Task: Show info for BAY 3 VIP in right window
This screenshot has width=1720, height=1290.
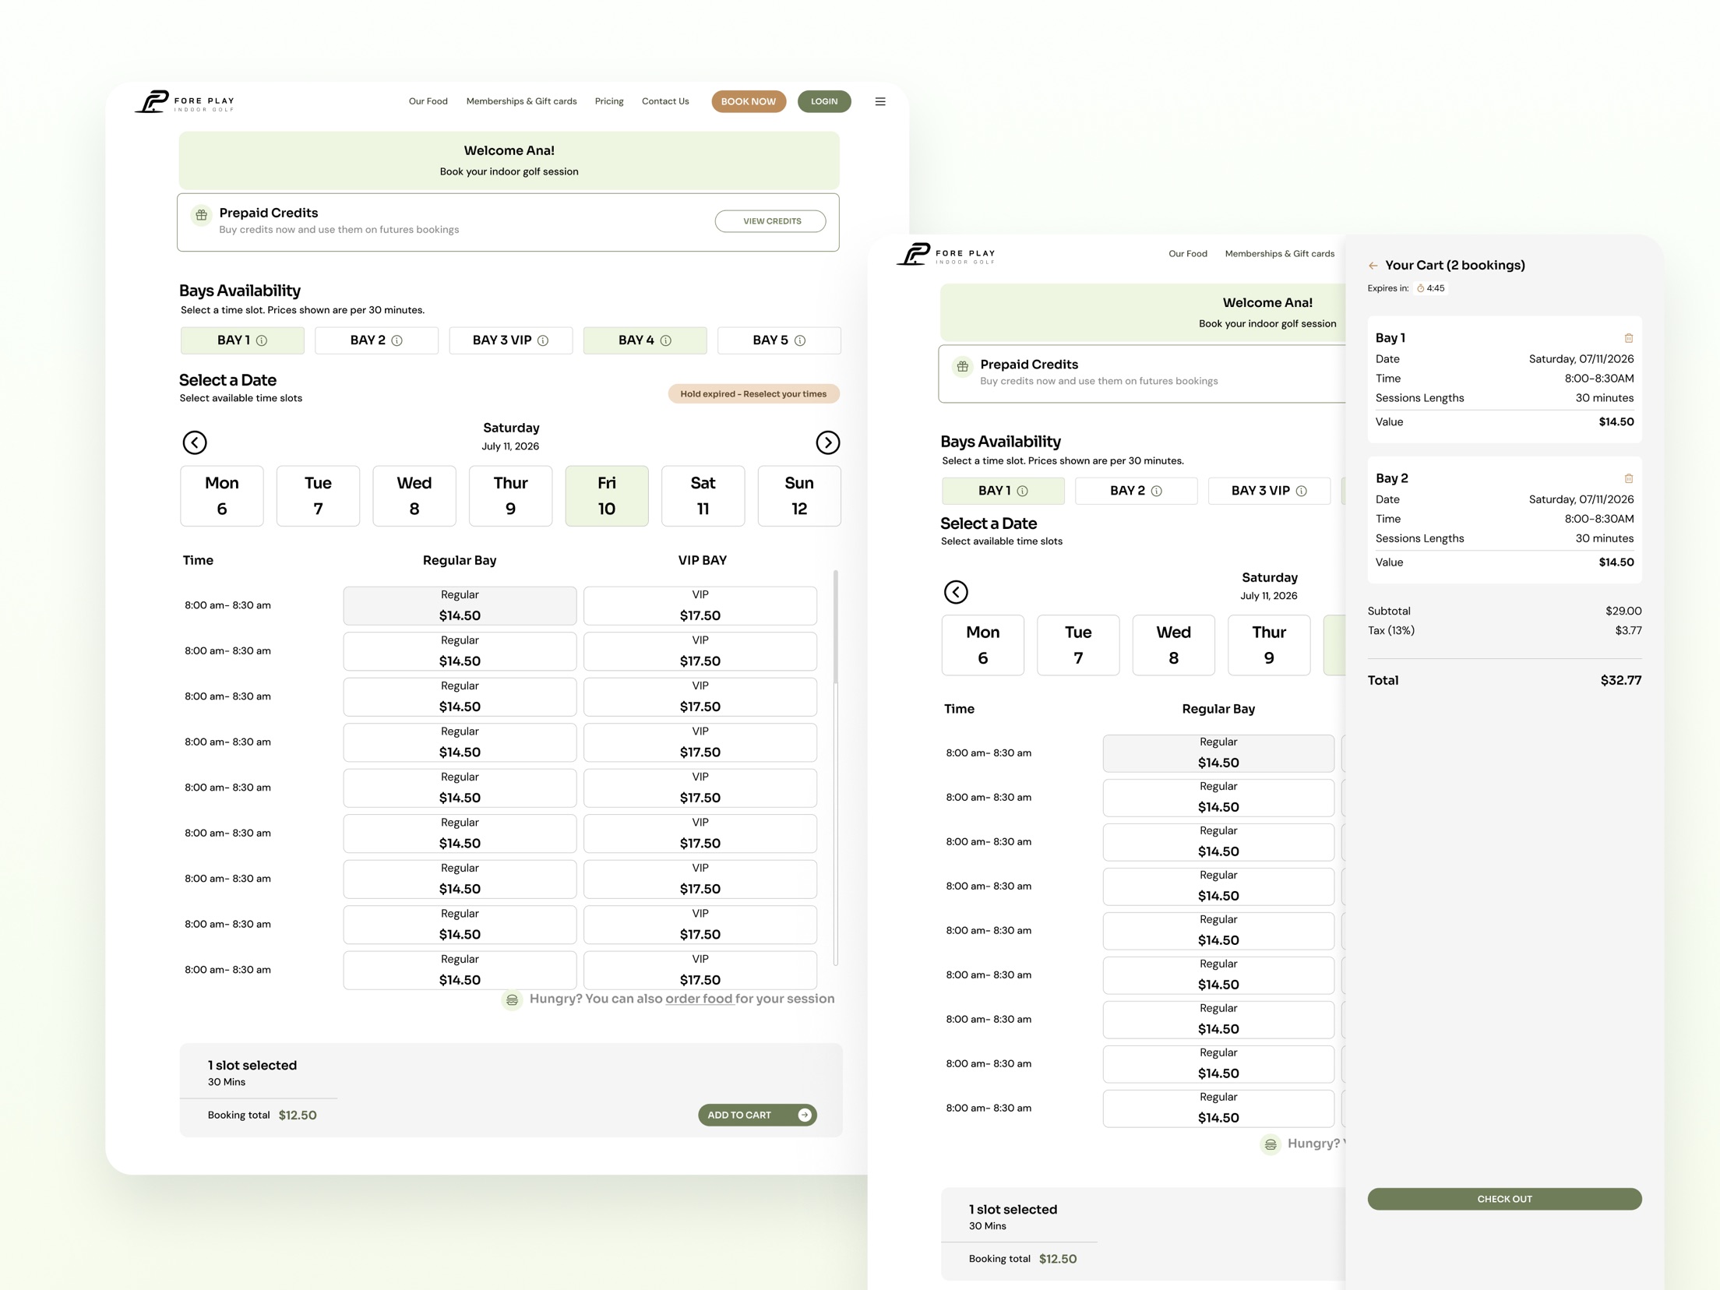Action: point(1302,491)
